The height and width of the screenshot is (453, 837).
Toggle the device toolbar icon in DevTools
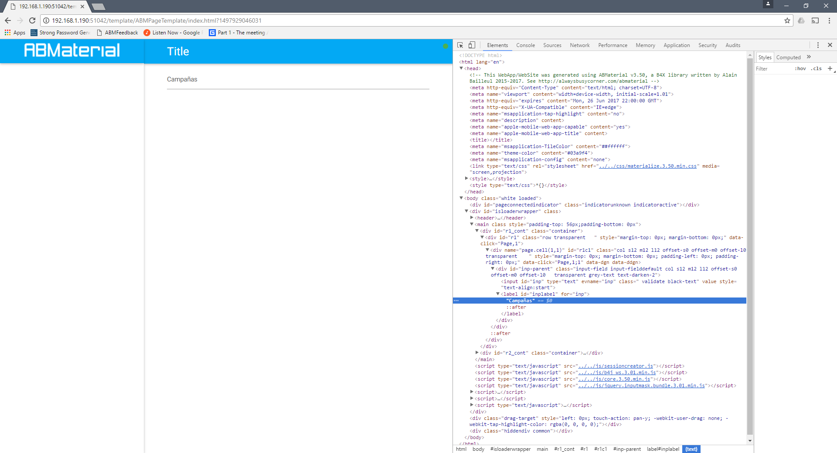[x=472, y=45]
